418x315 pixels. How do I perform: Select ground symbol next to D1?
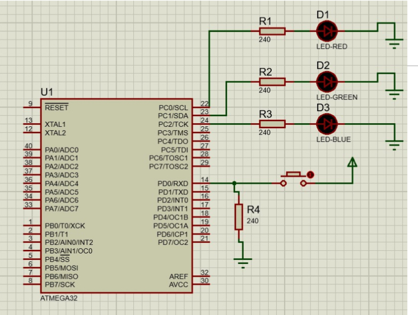point(394,43)
